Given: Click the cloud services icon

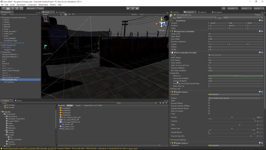Looking at the screenshot, I should (x=224, y=8).
